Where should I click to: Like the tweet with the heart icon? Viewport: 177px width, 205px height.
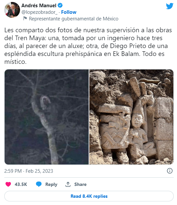tap(8, 184)
